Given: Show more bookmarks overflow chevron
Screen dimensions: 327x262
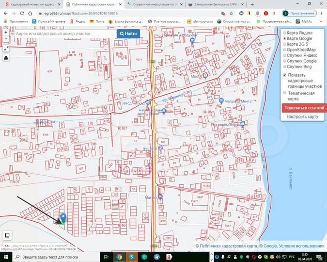Looking at the screenshot, I should [321, 21].
